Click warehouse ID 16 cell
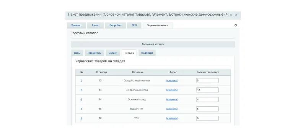This screenshot has height=137, width=306. coord(100,118)
